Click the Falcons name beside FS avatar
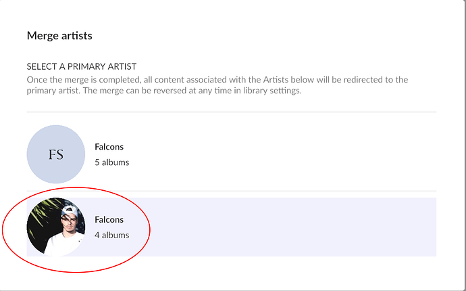The width and height of the screenshot is (466, 291). tap(109, 147)
